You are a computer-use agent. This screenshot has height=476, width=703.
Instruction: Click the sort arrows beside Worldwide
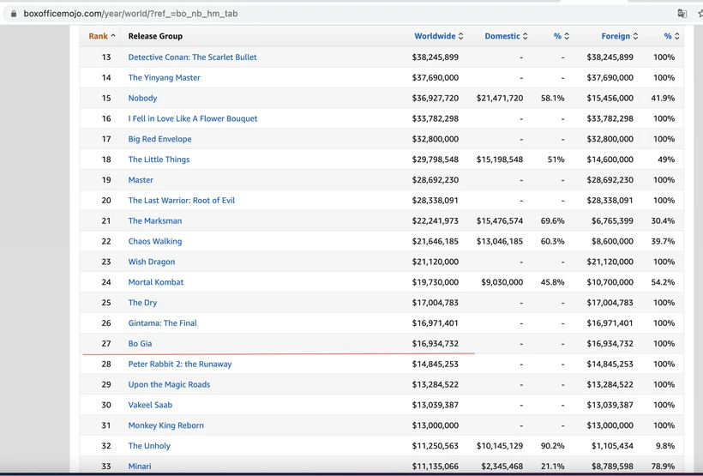pyautogui.click(x=461, y=36)
